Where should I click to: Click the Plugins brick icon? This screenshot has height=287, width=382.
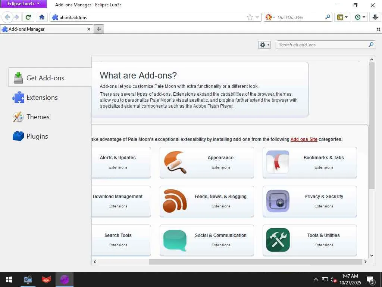[x=18, y=136]
